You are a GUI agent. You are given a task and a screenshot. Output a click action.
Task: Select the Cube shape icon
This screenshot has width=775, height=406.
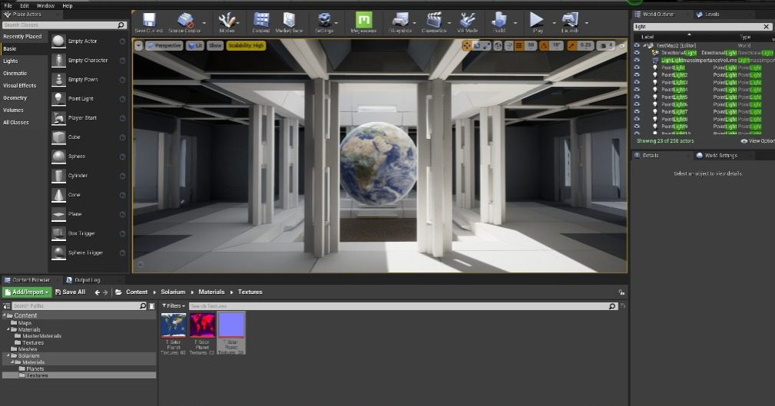click(58, 137)
